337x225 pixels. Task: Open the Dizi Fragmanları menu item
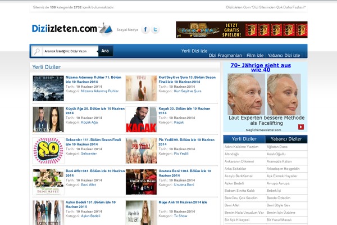pyautogui.click(x=225, y=56)
